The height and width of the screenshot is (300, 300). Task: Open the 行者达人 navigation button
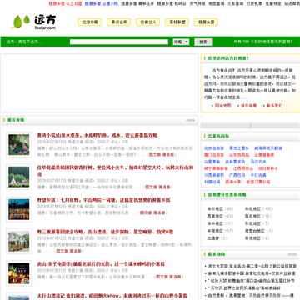click(147, 22)
